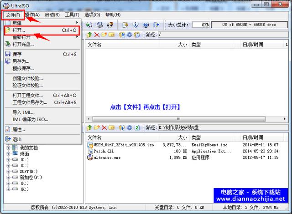Click the refresh icon in local pane toolbar

tap(137, 127)
